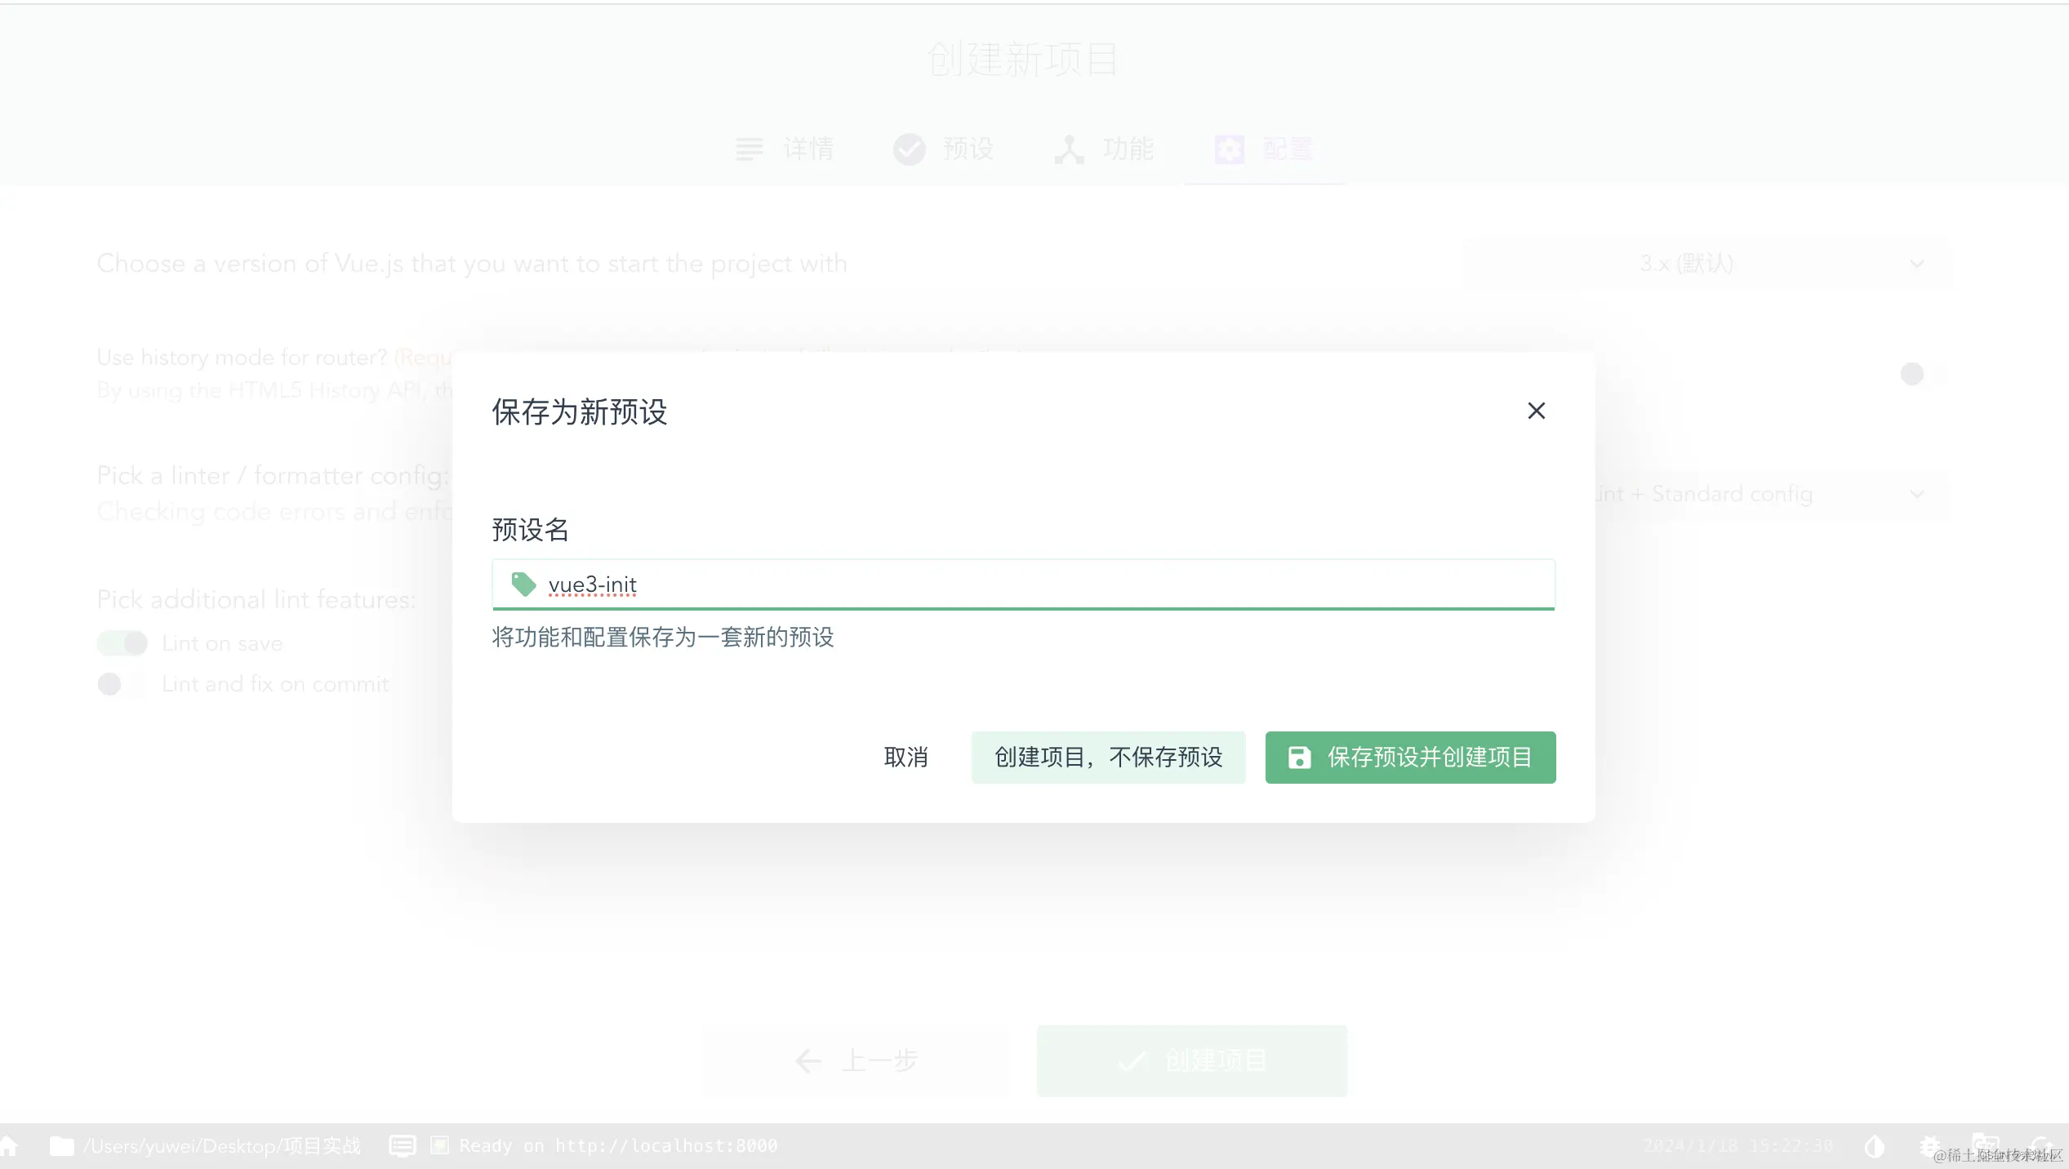
Task: Toggle Lint and fix on commit
Action: pyautogui.click(x=121, y=684)
